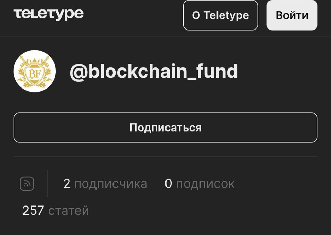This screenshot has width=331, height=235.
Task: Click the 257 статей counter
Action: click(55, 211)
